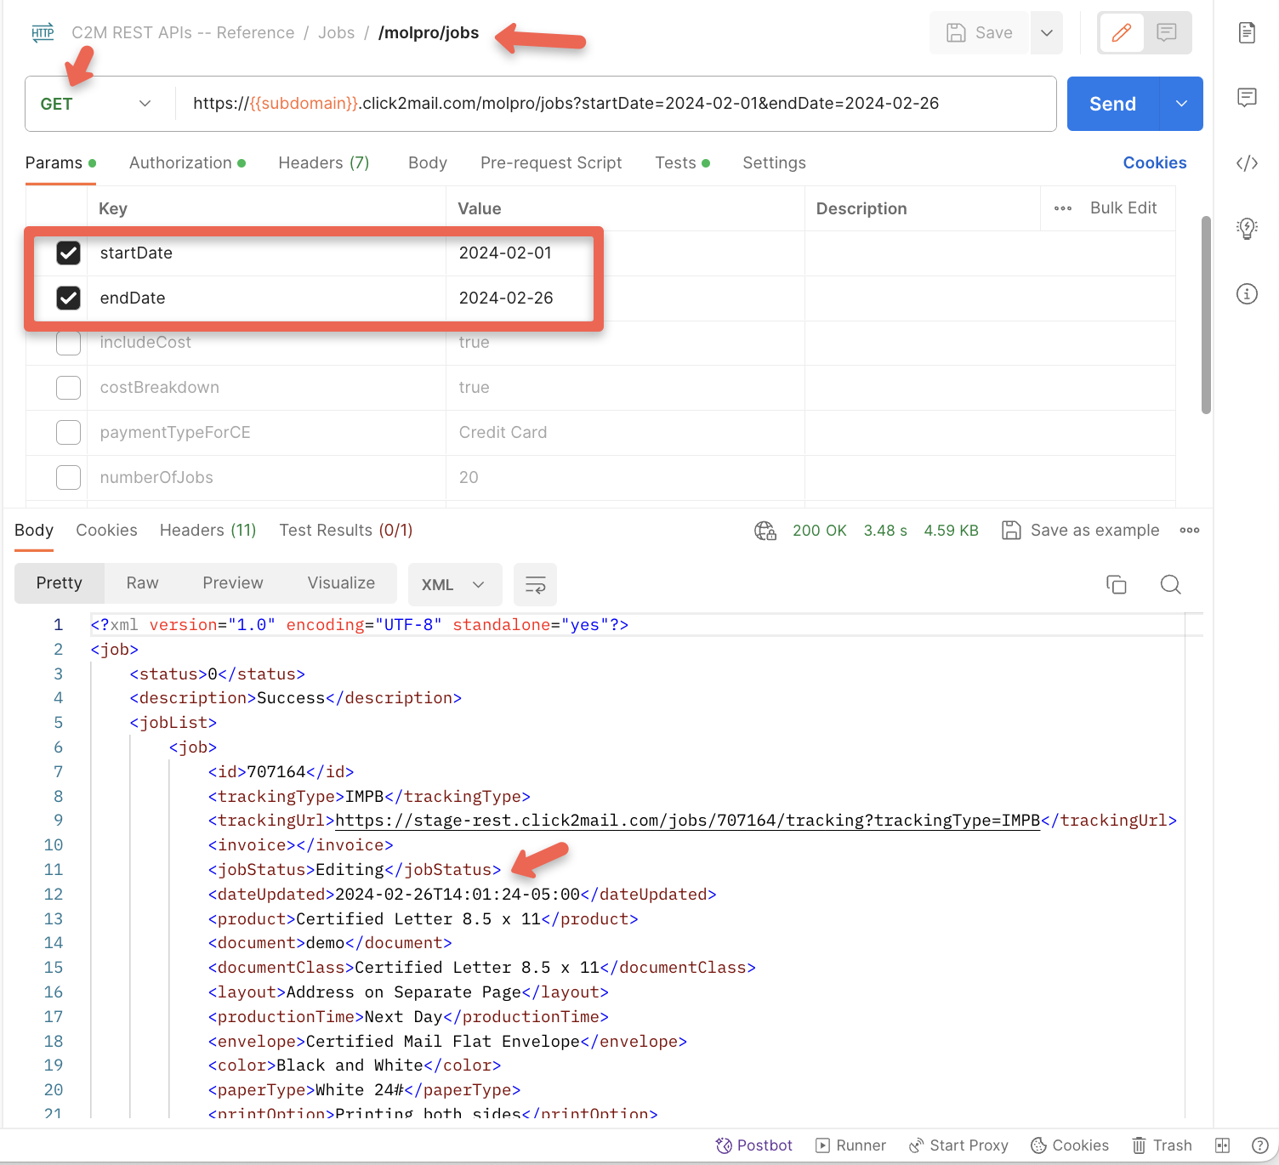Enable the includeCost parameter checkbox
This screenshot has height=1165, width=1279.
coord(68,343)
